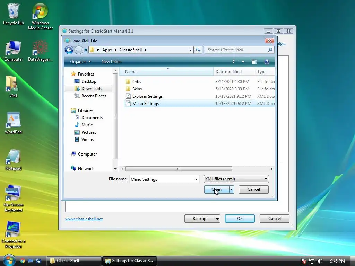Click the Back arrow in Load XML File dialog
Viewport: 355px width, 266px height.
69,50
